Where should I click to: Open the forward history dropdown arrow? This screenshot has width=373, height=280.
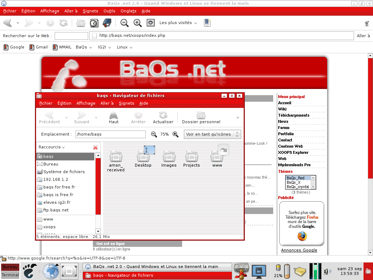39,23
